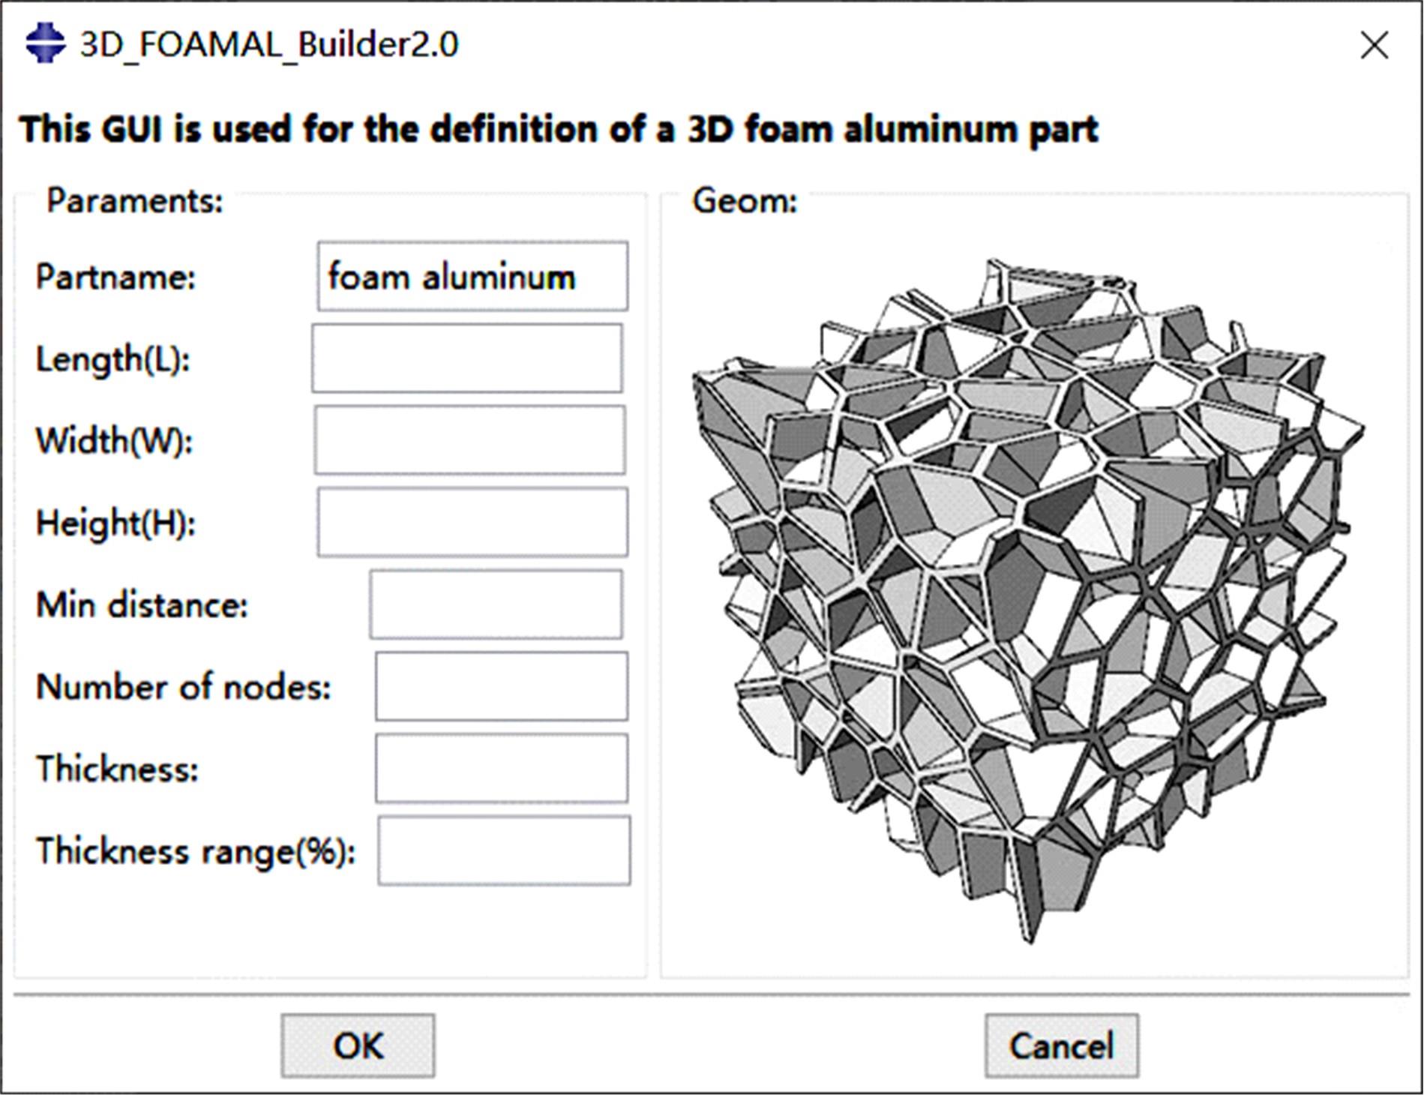Click the window title text 3D_FOAMAL_Builder2.0
Viewport: 1424px width, 1095px height.
click(268, 45)
